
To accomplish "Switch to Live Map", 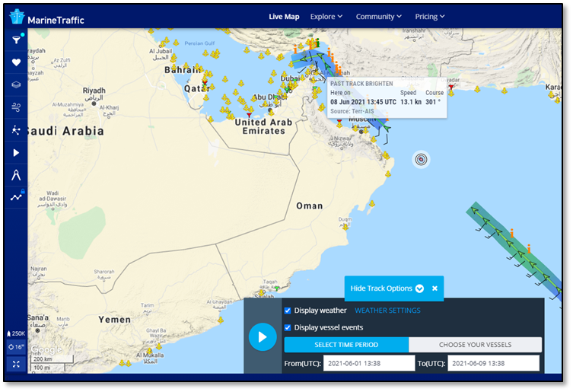I will (x=284, y=17).
